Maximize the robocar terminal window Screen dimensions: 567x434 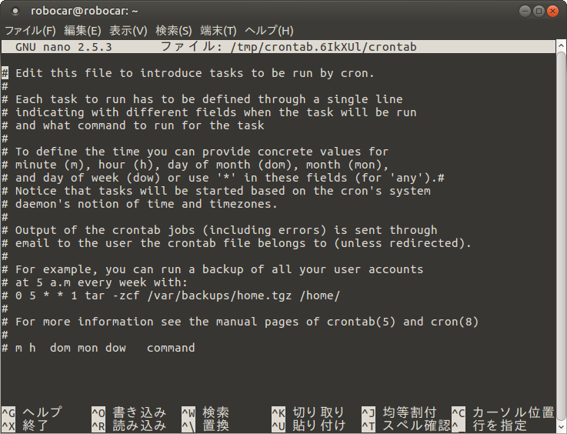pos(539,12)
